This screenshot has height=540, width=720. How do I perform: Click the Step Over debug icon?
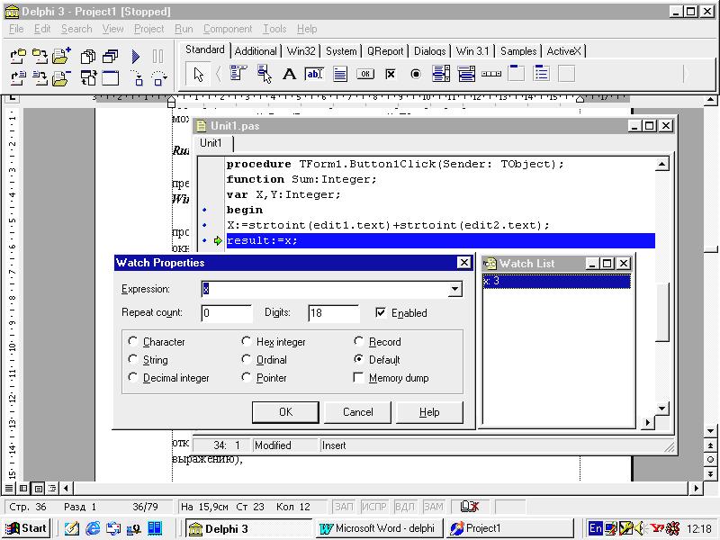coord(159,78)
